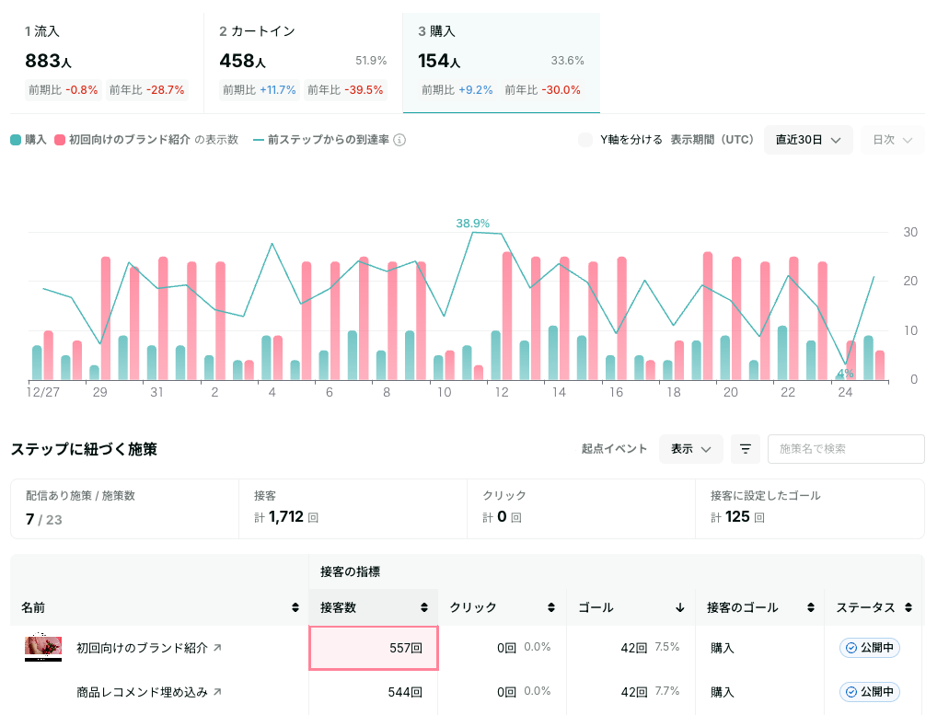
Task: Select the 2 カートイン step tab
Action: point(303,63)
